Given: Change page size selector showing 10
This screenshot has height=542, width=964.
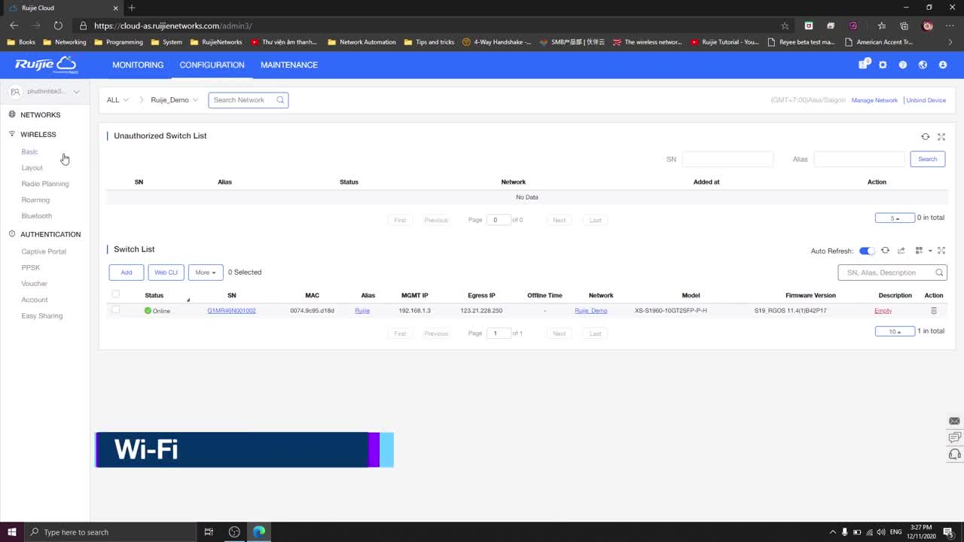Looking at the screenshot, I should click(x=895, y=331).
